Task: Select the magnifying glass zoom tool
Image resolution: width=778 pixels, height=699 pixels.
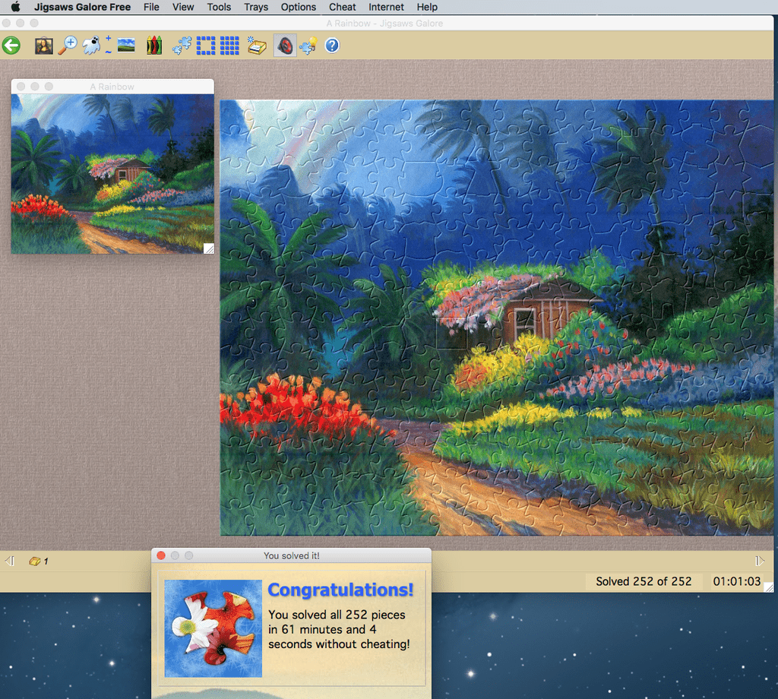Action: [x=68, y=46]
